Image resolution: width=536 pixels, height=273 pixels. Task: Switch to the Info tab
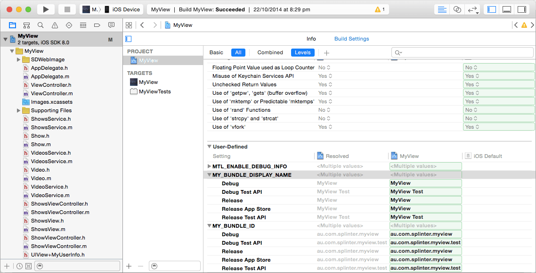click(311, 39)
